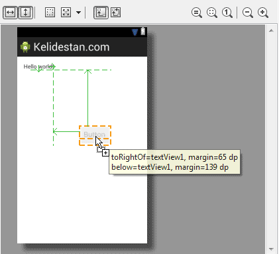Click the Kelidestan.com action bar title
This screenshot has height=254, width=279.
click(72, 47)
